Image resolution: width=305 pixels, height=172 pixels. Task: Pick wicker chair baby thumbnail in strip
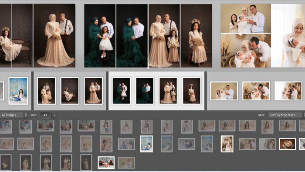pos(256,91)
